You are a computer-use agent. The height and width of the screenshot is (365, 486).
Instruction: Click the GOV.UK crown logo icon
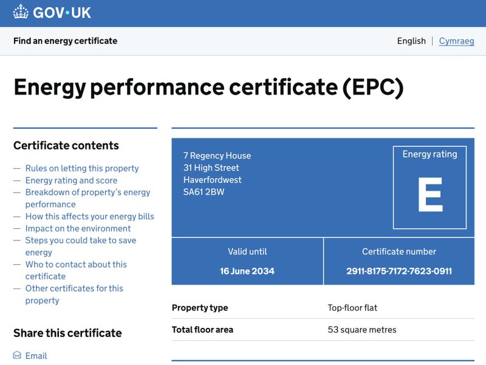point(21,12)
